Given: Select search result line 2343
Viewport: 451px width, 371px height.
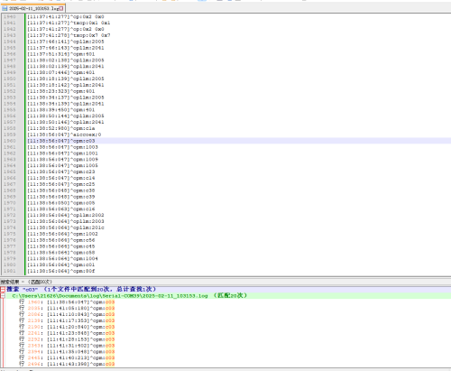Looking at the screenshot, I should coord(67,346).
